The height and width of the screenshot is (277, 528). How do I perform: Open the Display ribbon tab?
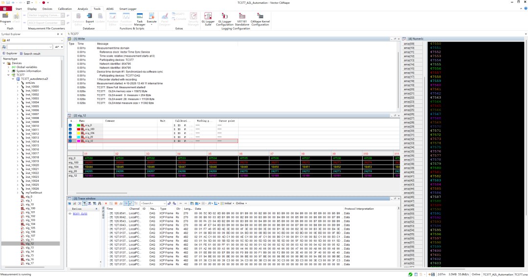[x=32, y=9]
